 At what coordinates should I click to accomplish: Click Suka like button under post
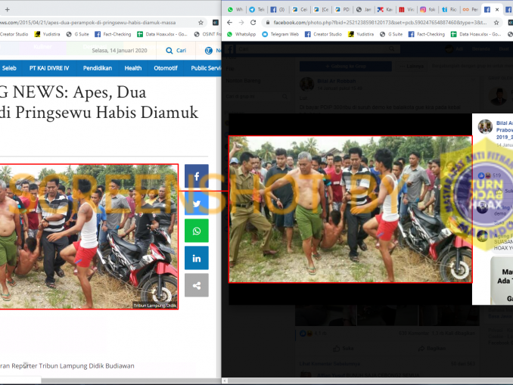click(x=344, y=348)
